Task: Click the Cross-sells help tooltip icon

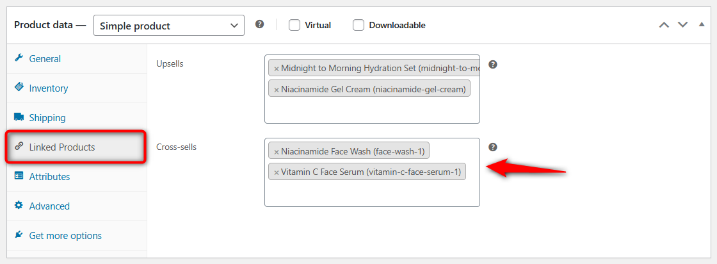Action: 493,147
